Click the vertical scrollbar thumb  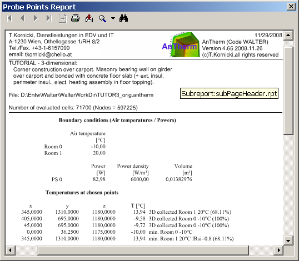click(288, 91)
